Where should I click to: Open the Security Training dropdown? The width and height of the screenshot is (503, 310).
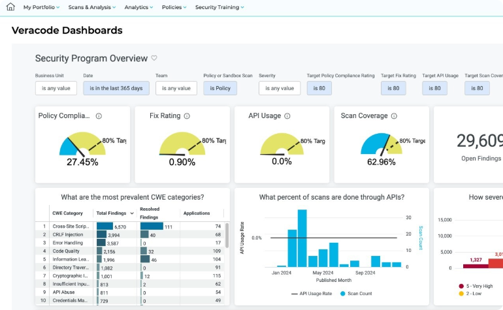[219, 7]
